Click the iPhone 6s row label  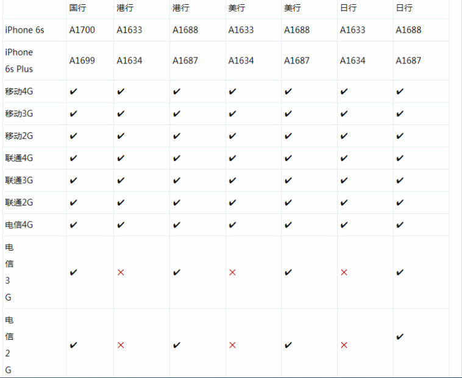[x=24, y=30]
